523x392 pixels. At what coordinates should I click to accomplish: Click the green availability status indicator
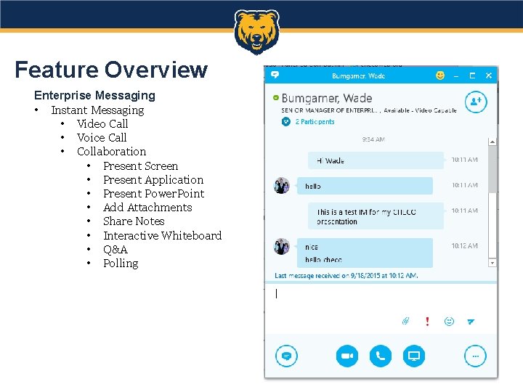click(275, 98)
